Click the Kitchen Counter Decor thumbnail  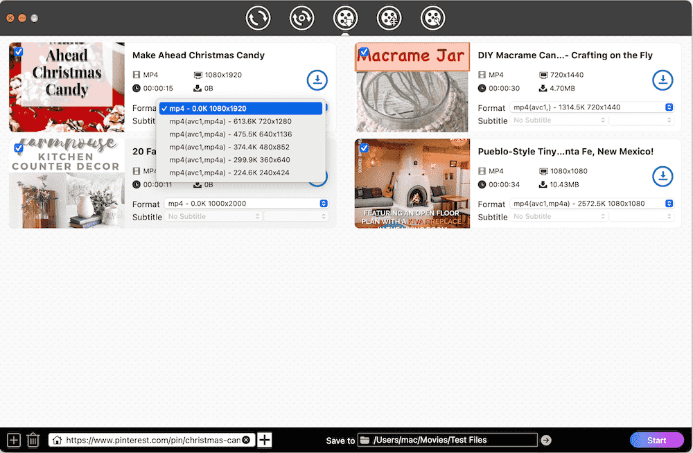[x=67, y=184]
